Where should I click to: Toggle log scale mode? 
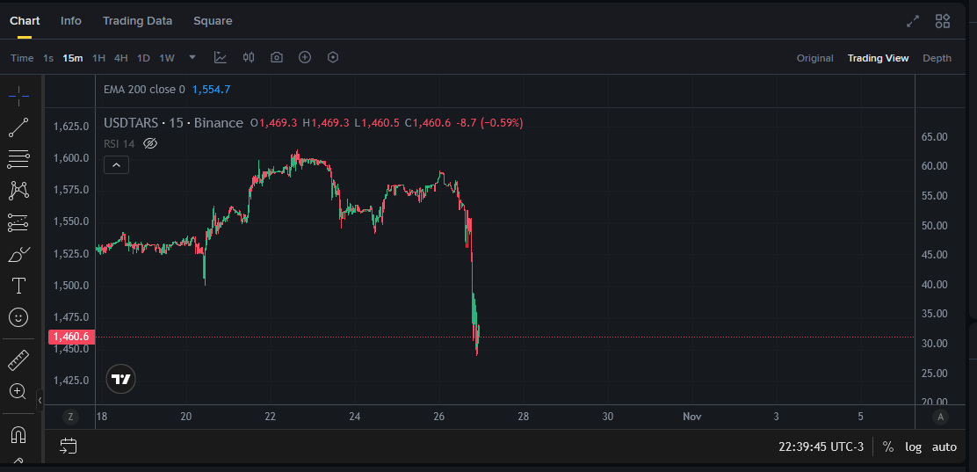tap(913, 447)
